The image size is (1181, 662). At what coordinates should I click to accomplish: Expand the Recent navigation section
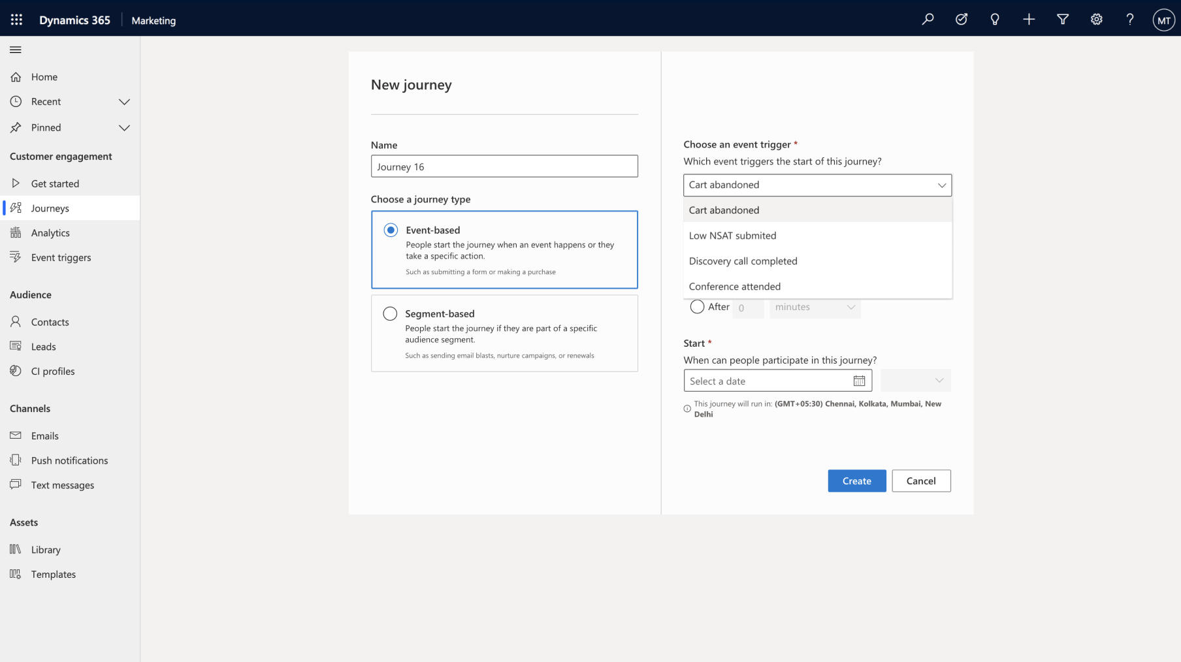click(x=124, y=101)
